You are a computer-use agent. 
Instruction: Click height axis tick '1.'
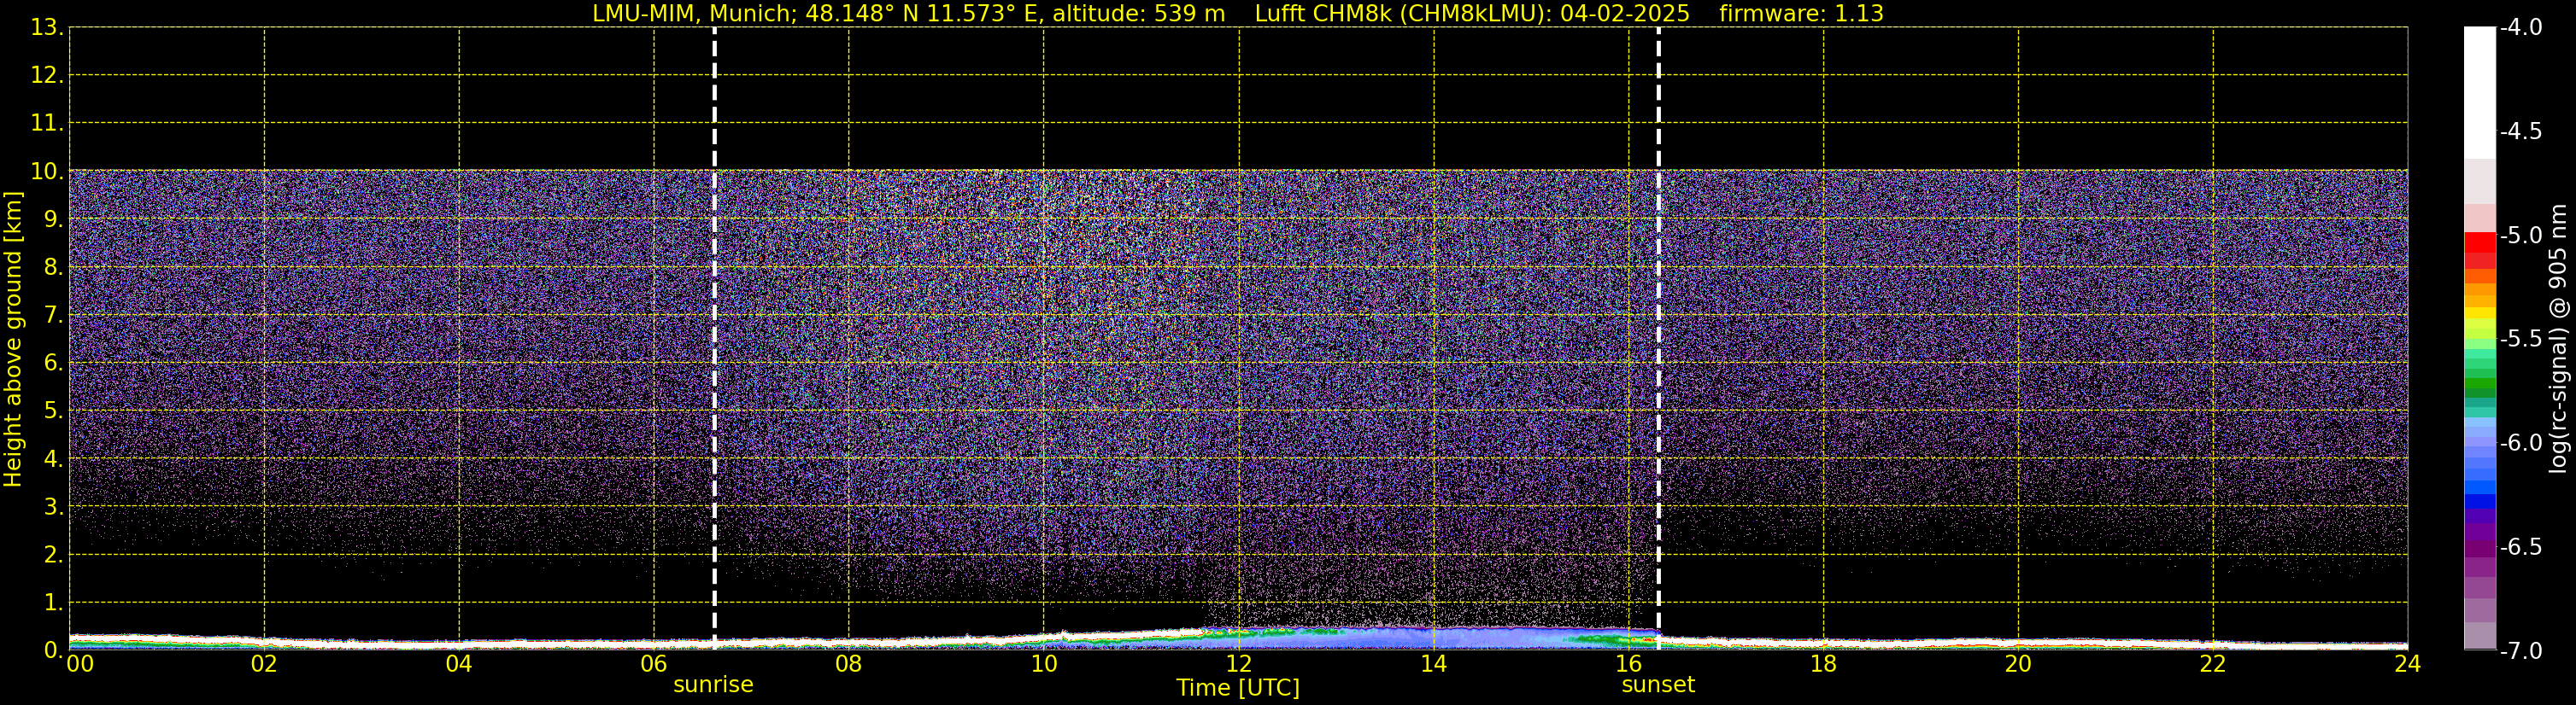[53, 603]
